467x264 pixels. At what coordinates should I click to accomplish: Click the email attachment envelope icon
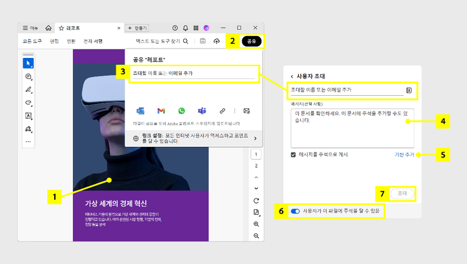(247, 111)
